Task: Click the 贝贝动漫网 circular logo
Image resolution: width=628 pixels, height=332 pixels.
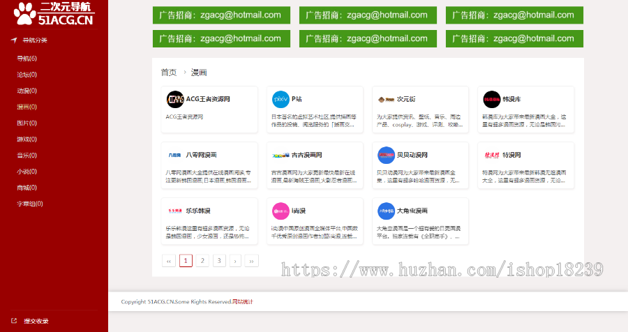Action: (x=386, y=155)
